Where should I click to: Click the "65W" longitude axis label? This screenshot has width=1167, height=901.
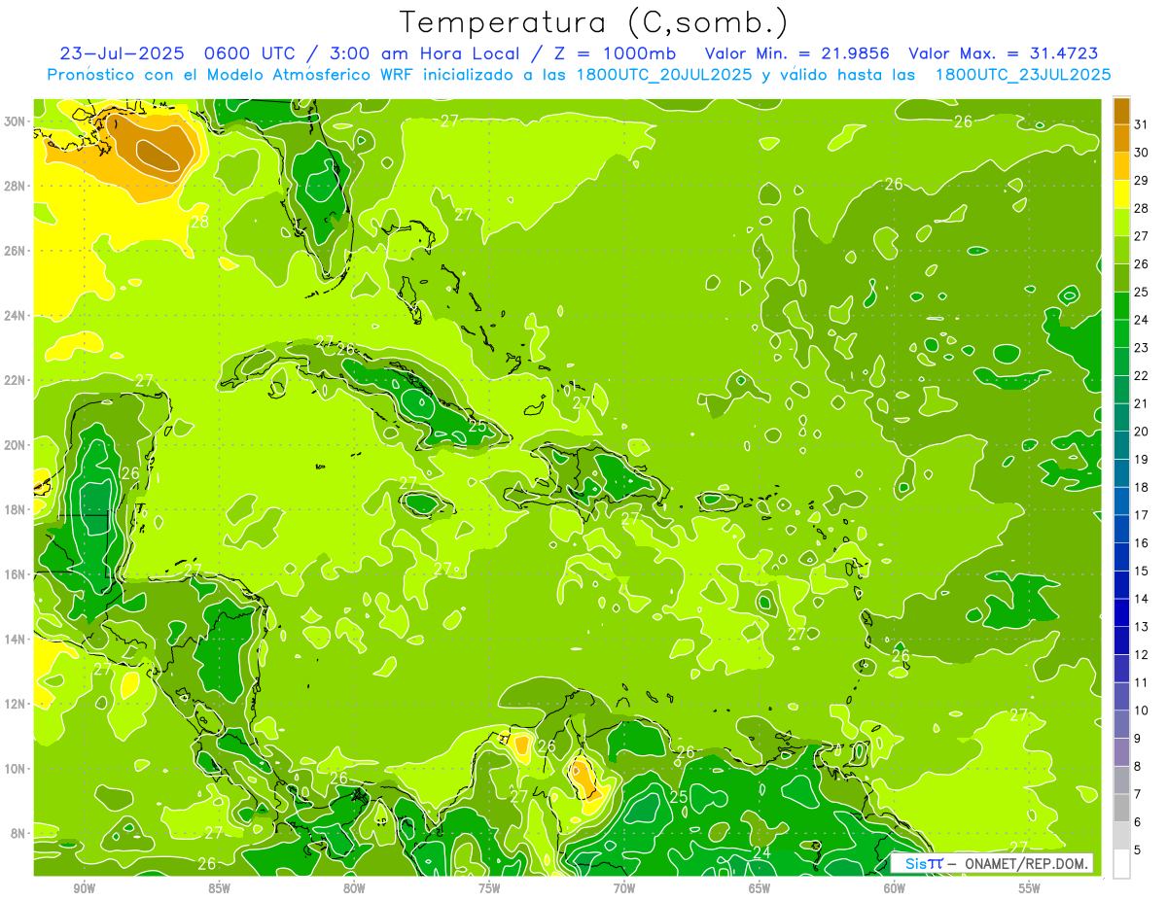click(760, 888)
